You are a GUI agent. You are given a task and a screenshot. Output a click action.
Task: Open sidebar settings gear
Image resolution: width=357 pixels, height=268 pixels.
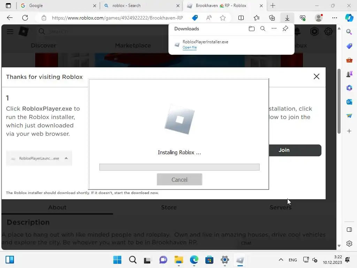[x=349, y=244]
